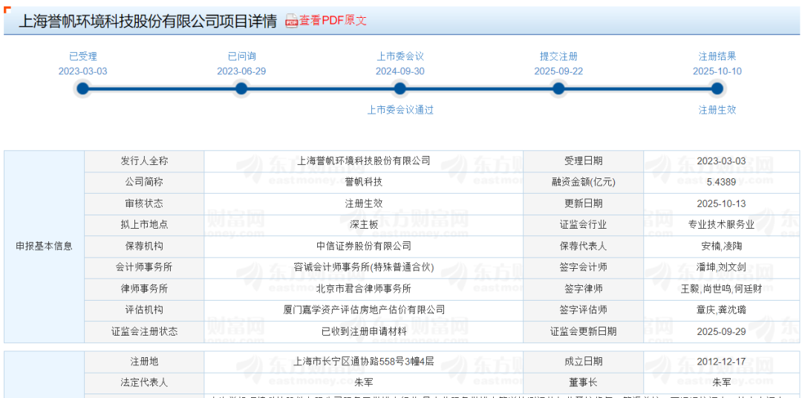Open the PDF icon beside 查看PDF原文
This screenshot has width=802, height=398.
[292, 21]
